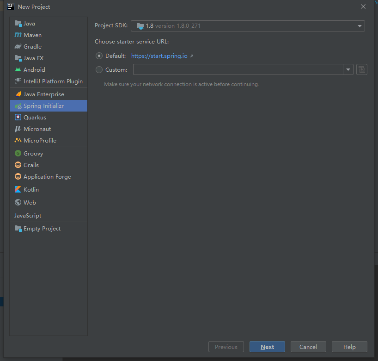Select Application Forge text in the list
378x361 pixels.
click(48, 177)
